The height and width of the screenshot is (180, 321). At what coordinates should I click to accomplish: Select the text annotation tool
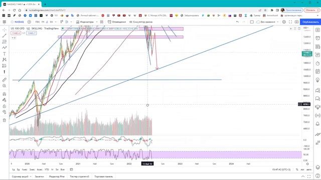(x=5, y=53)
